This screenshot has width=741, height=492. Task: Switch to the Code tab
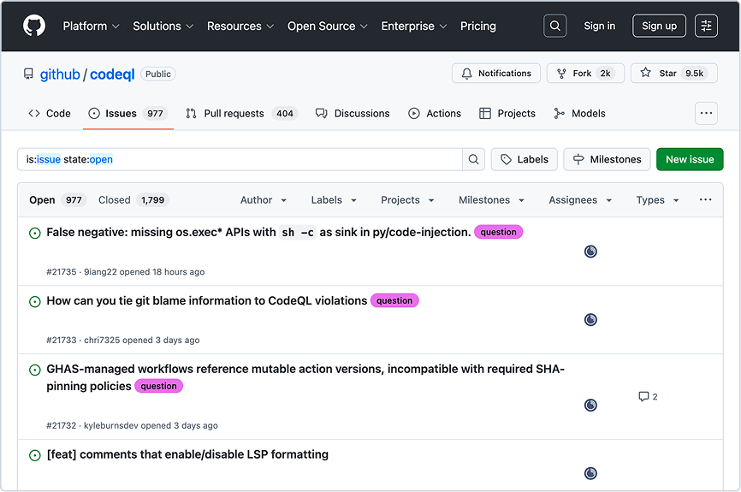[x=50, y=114]
